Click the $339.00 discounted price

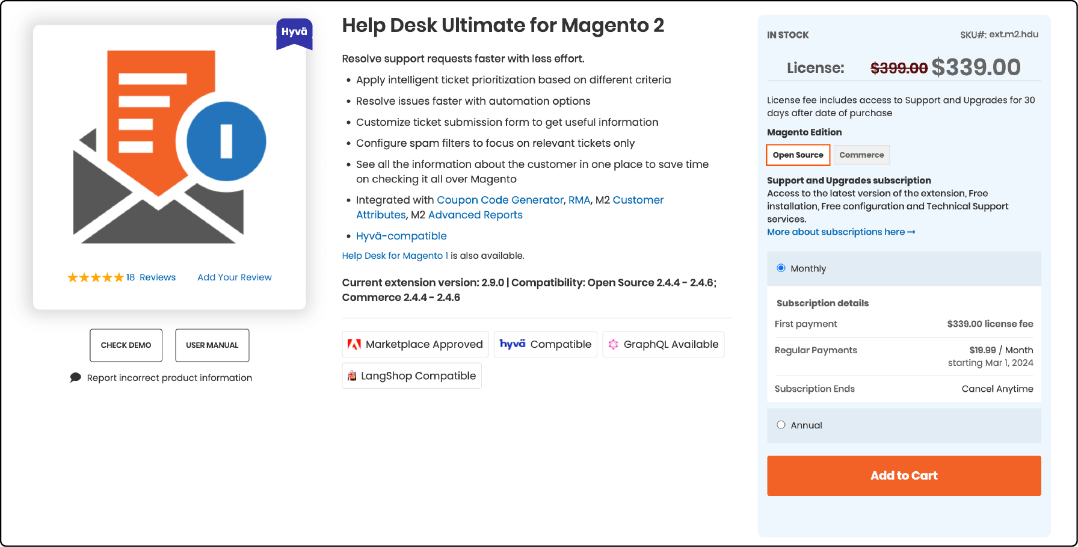[x=976, y=67]
